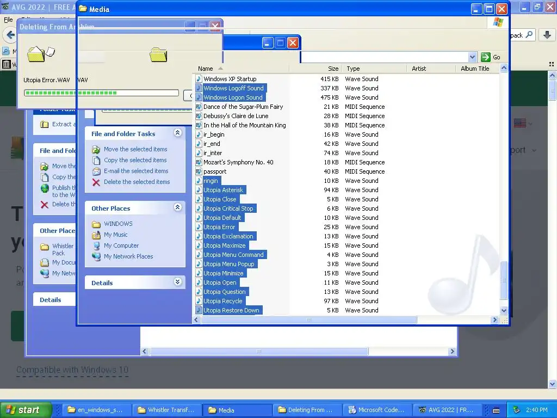The width and height of the screenshot is (557, 418).
Task: Click the Debussy's Claire de Lune file icon
Action: pos(199,116)
